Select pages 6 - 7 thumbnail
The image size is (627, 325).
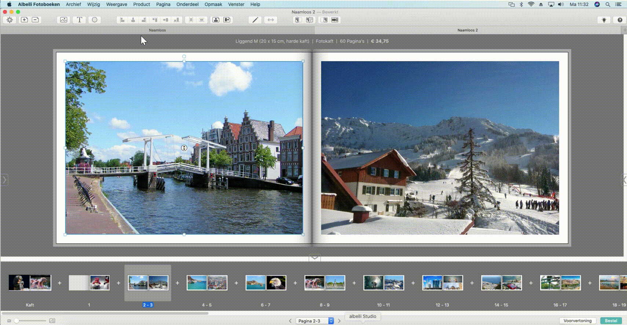coord(266,283)
